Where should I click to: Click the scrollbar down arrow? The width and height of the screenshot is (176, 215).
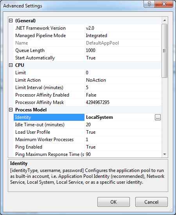tap(165, 154)
